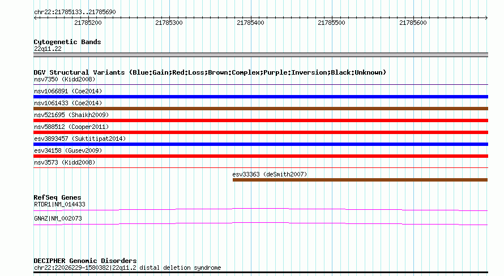Select the thin red nsv3573 loss line
The height and width of the screenshot is (276, 504).
(x=260, y=167)
